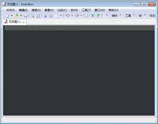Select the 无标题-1 document tab
158x124 pixels.
pos(14,22)
